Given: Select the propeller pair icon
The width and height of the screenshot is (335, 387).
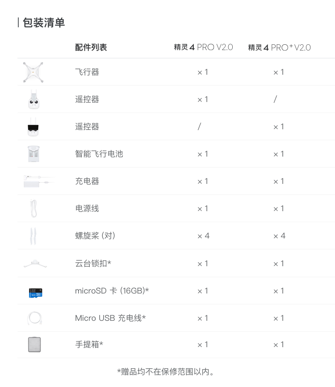Looking at the screenshot, I should click(x=33, y=236).
